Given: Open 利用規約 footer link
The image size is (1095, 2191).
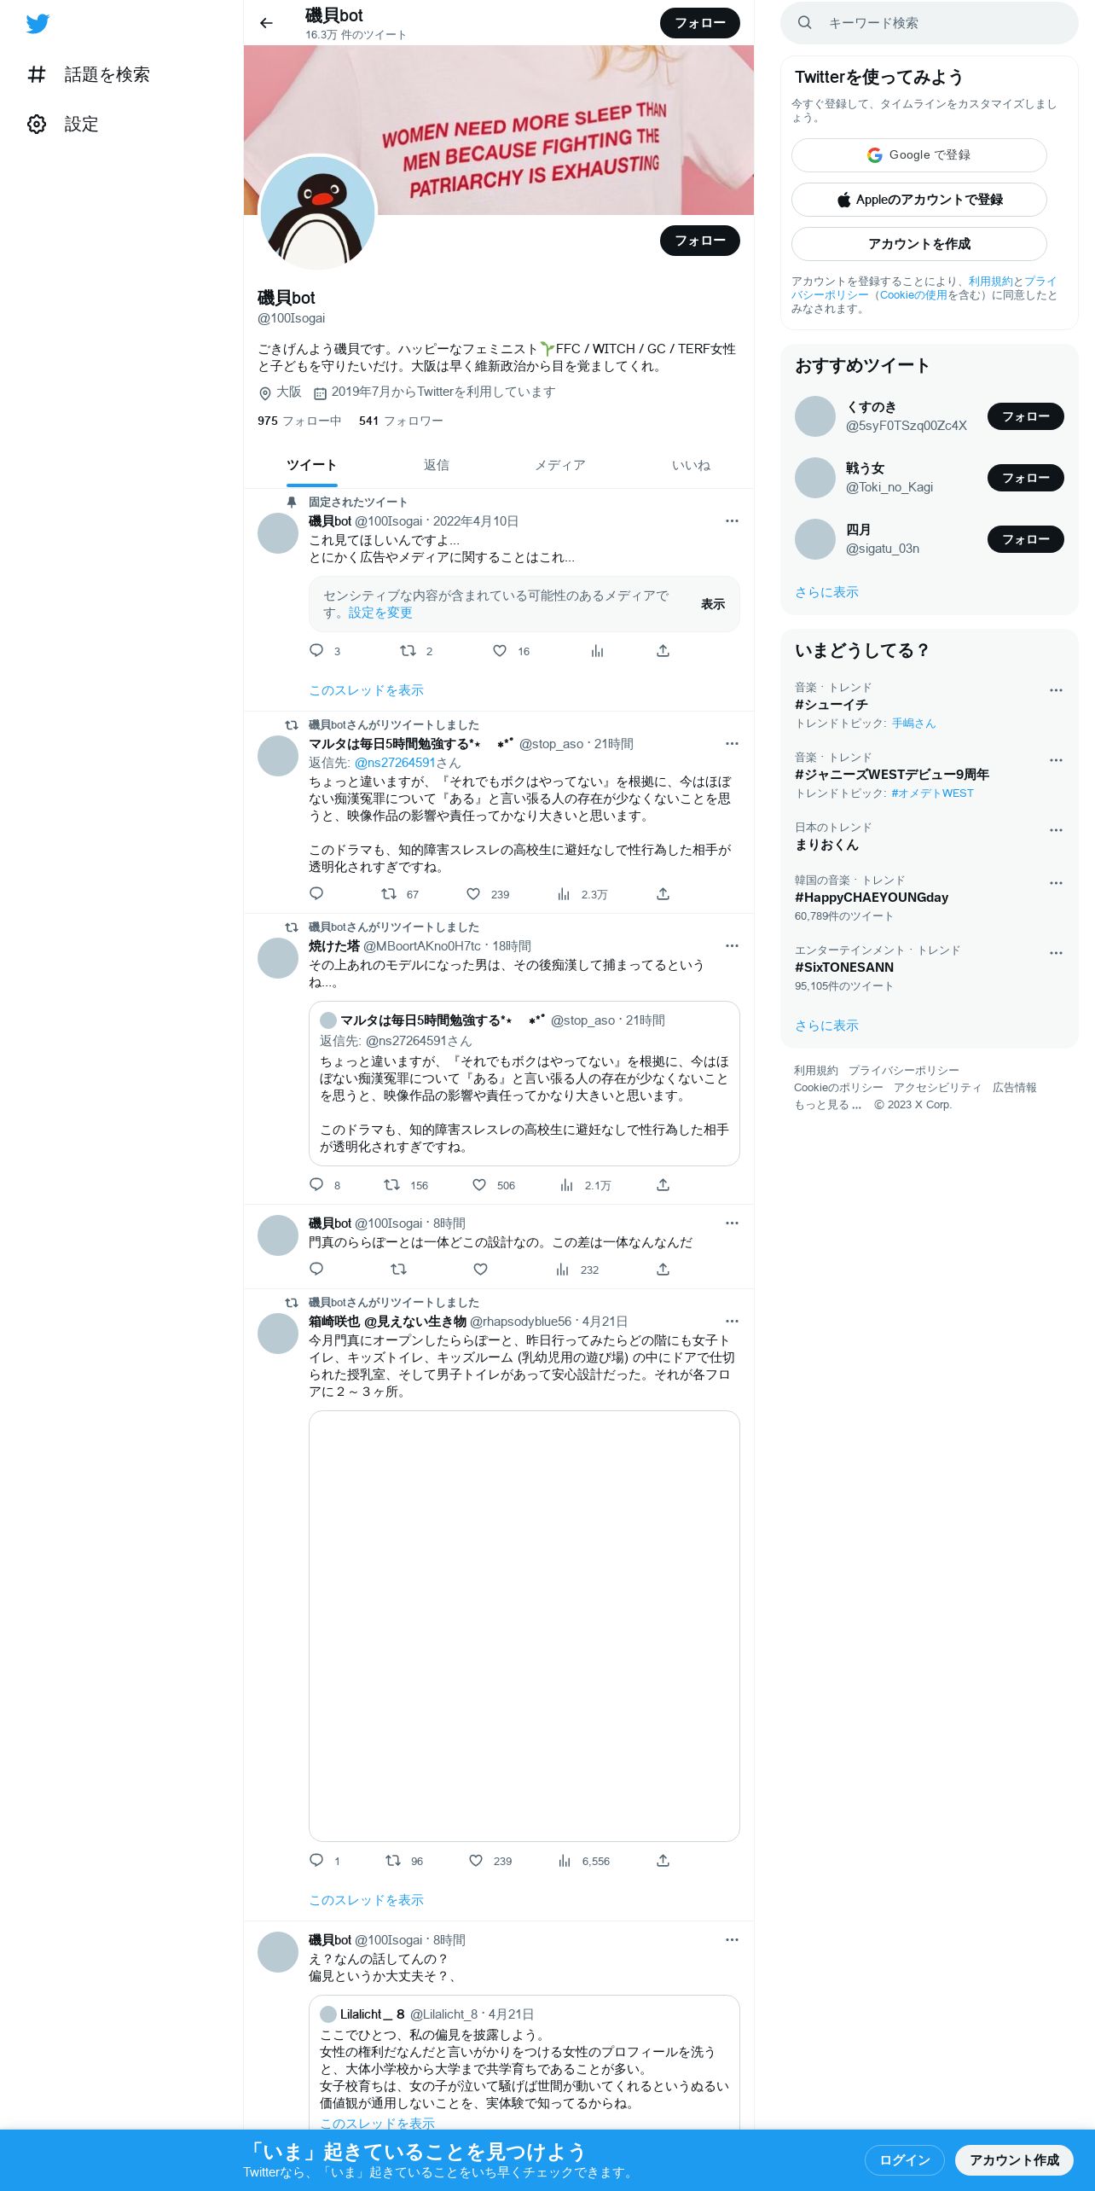Looking at the screenshot, I should [x=816, y=1071].
